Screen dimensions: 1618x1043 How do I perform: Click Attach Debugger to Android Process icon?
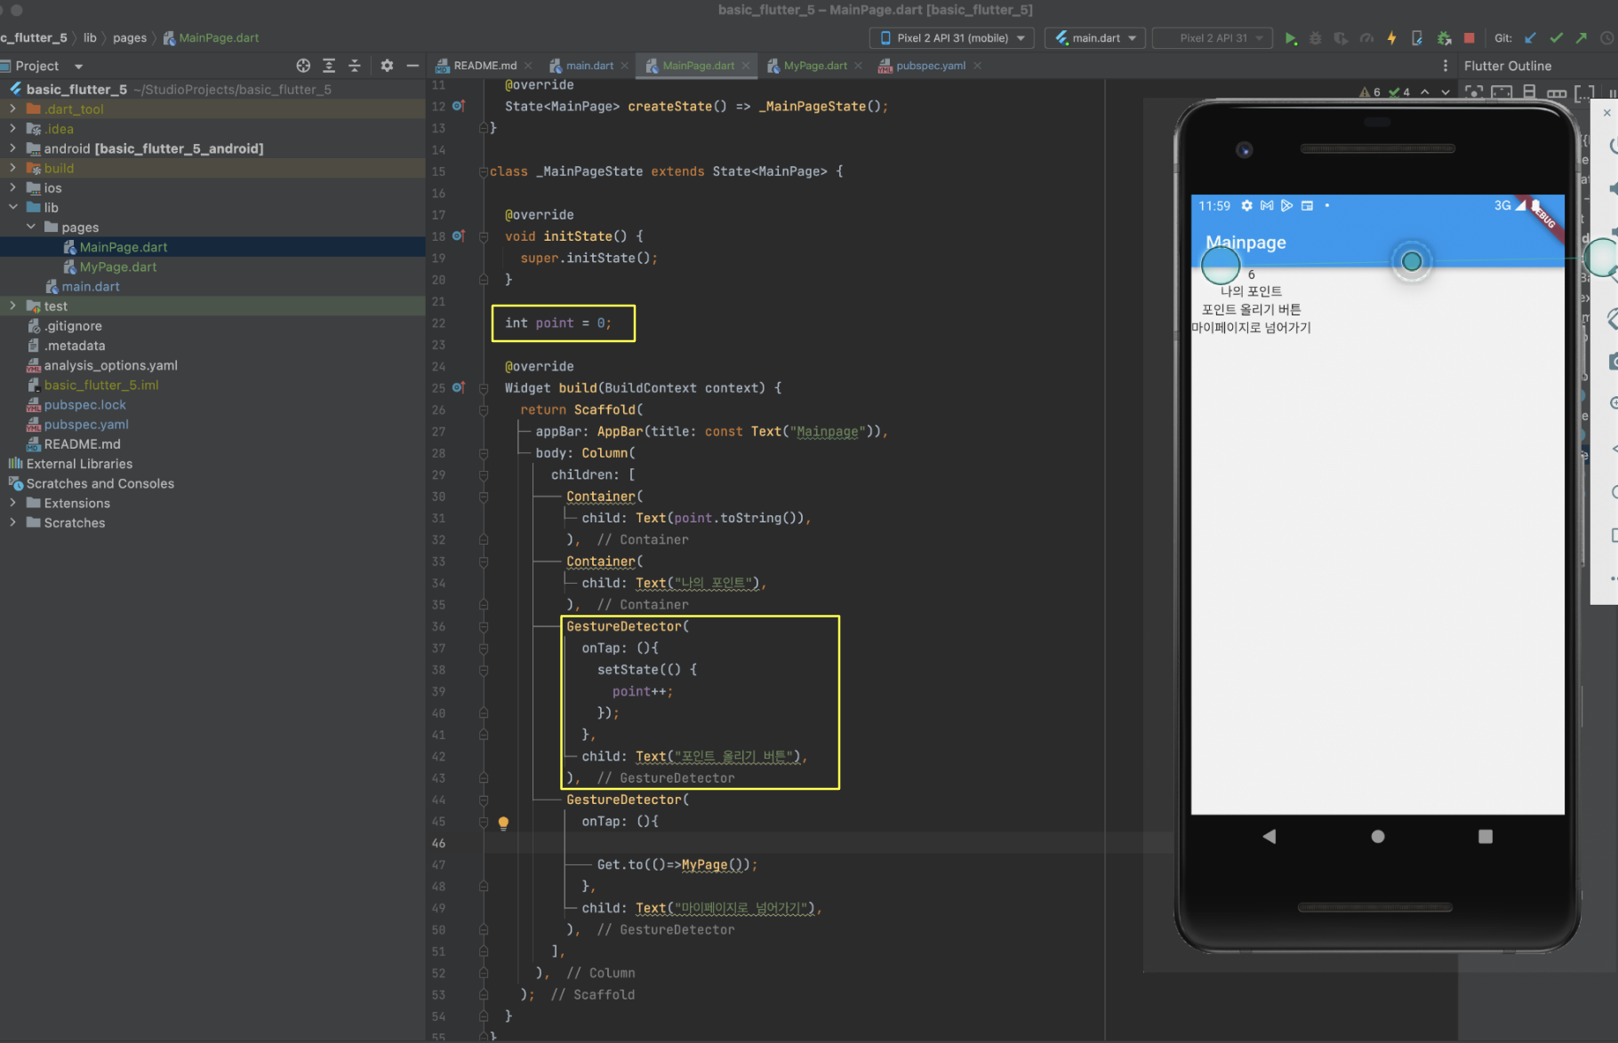click(1444, 38)
